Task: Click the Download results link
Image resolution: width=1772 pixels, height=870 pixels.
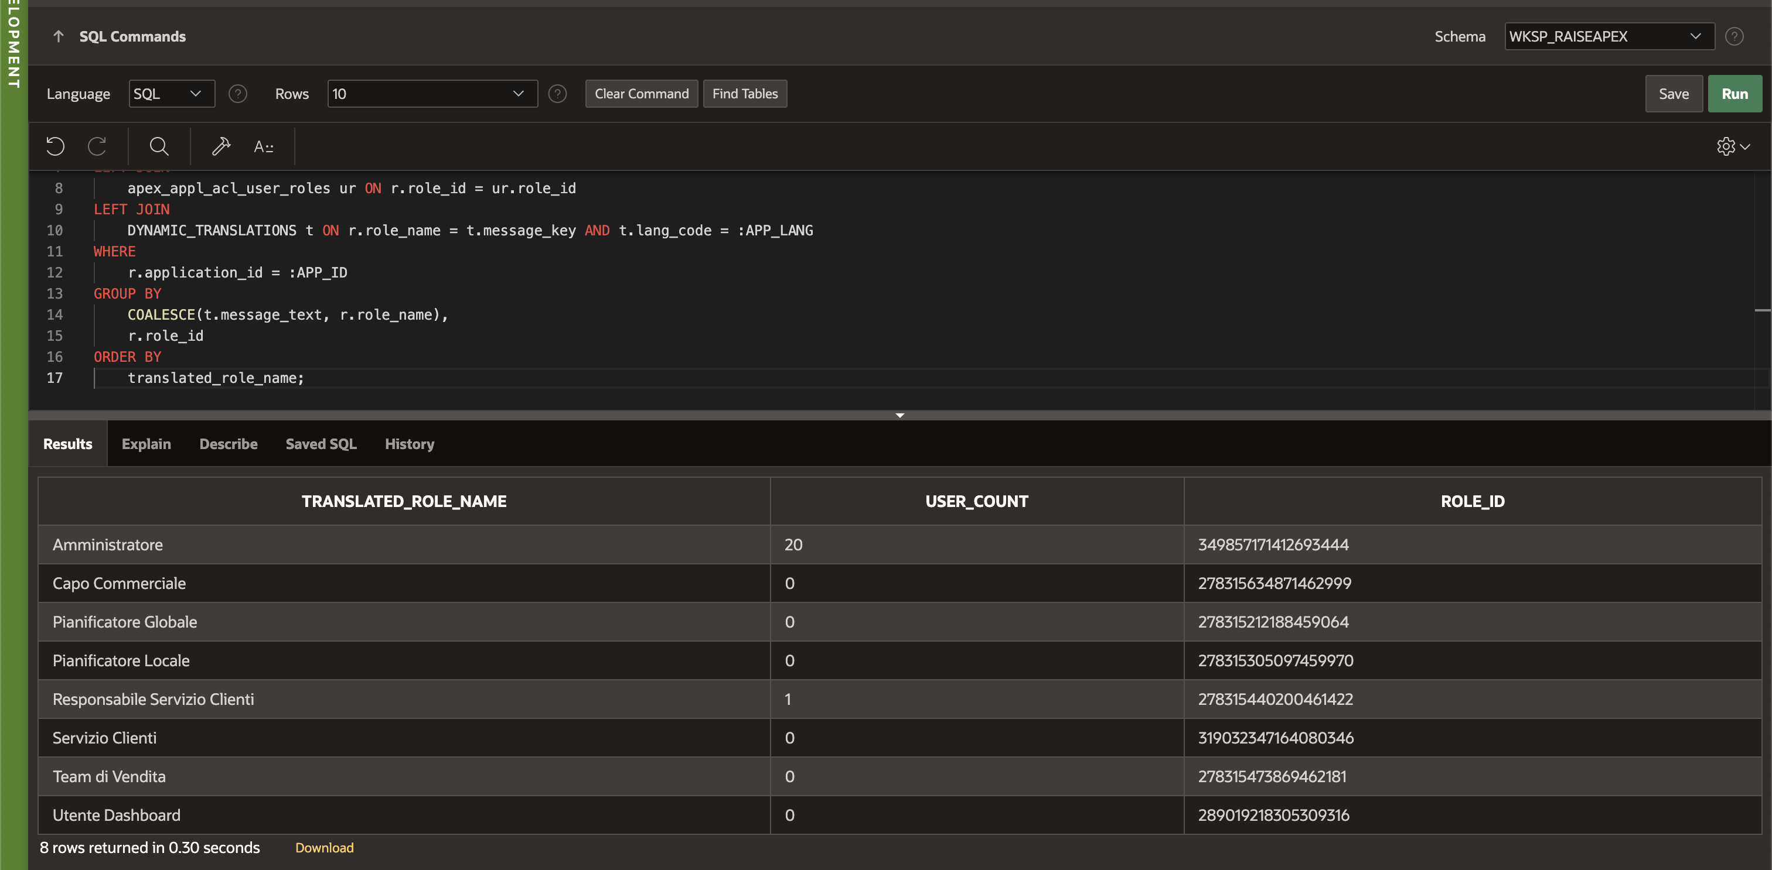Action: coord(324,848)
